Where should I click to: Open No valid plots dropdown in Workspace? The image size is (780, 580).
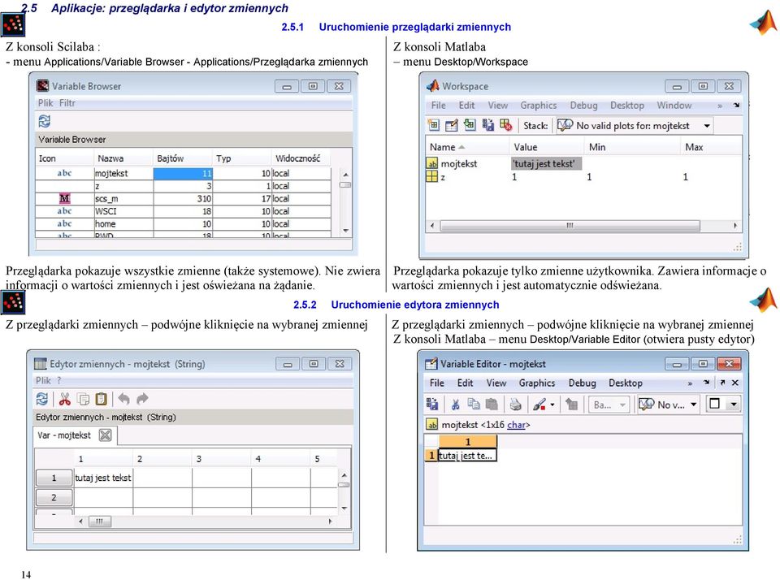[706, 125]
